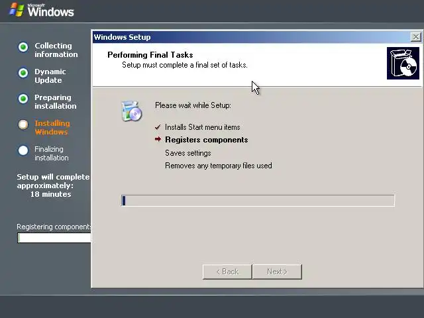Click the bold 'Registers components' line
Image resolution: width=424 pixels, height=318 pixels.
pos(207,140)
